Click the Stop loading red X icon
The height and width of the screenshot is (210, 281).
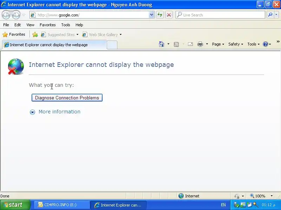169,15
